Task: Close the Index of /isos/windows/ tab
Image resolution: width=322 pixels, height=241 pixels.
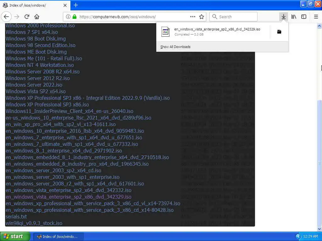Action: [65, 5]
